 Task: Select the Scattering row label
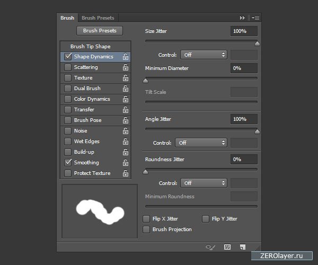[x=86, y=67]
